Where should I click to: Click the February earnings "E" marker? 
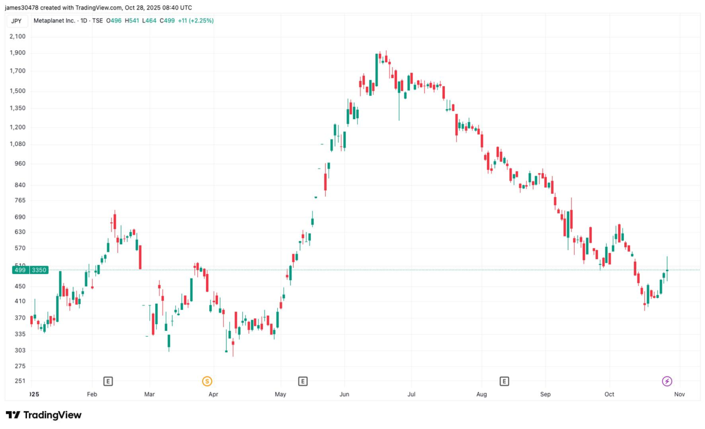point(108,381)
